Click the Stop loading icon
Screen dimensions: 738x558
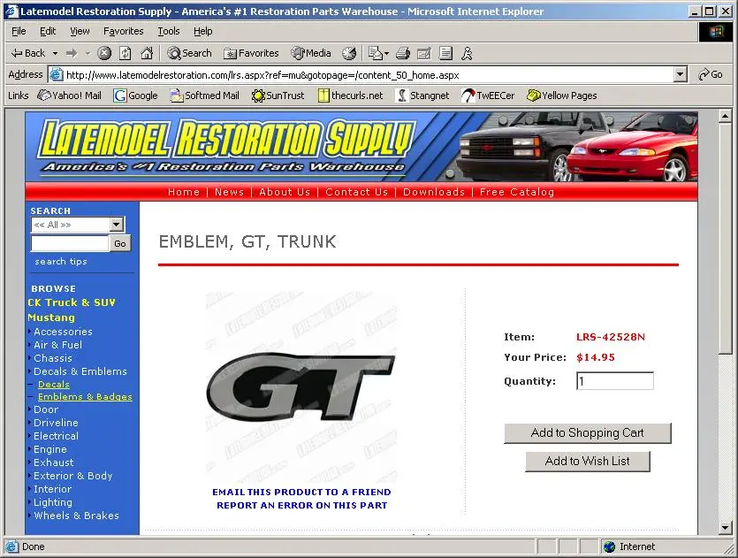pos(104,53)
